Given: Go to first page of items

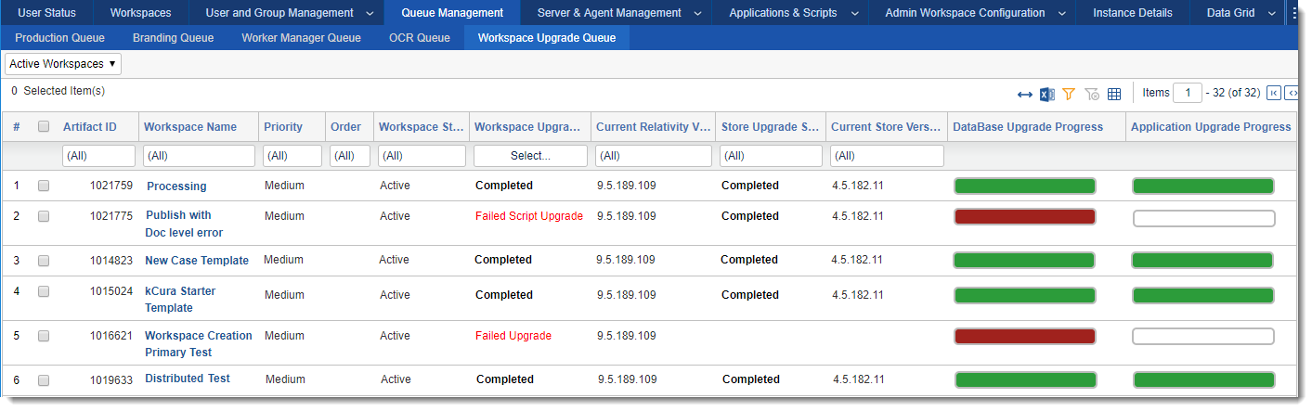Looking at the screenshot, I should (1274, 93).
